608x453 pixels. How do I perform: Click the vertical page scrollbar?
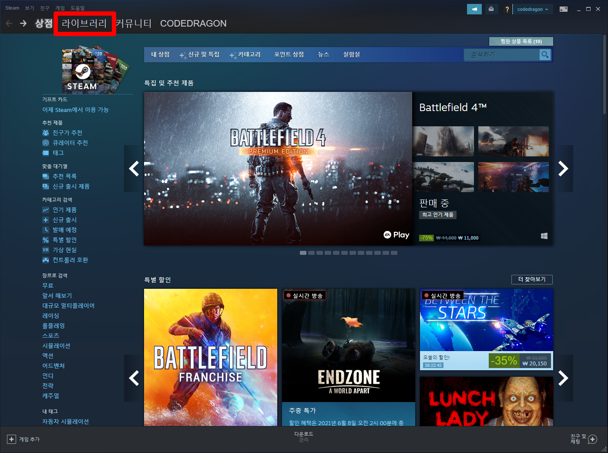[x=605, y=74]
